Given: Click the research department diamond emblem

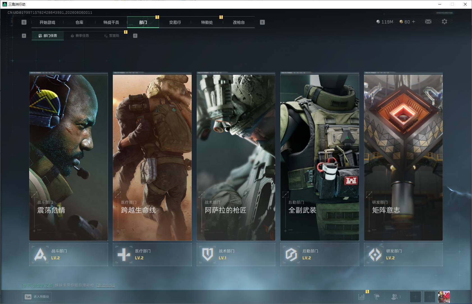Looking at the screenshot, I should point(375,255).
